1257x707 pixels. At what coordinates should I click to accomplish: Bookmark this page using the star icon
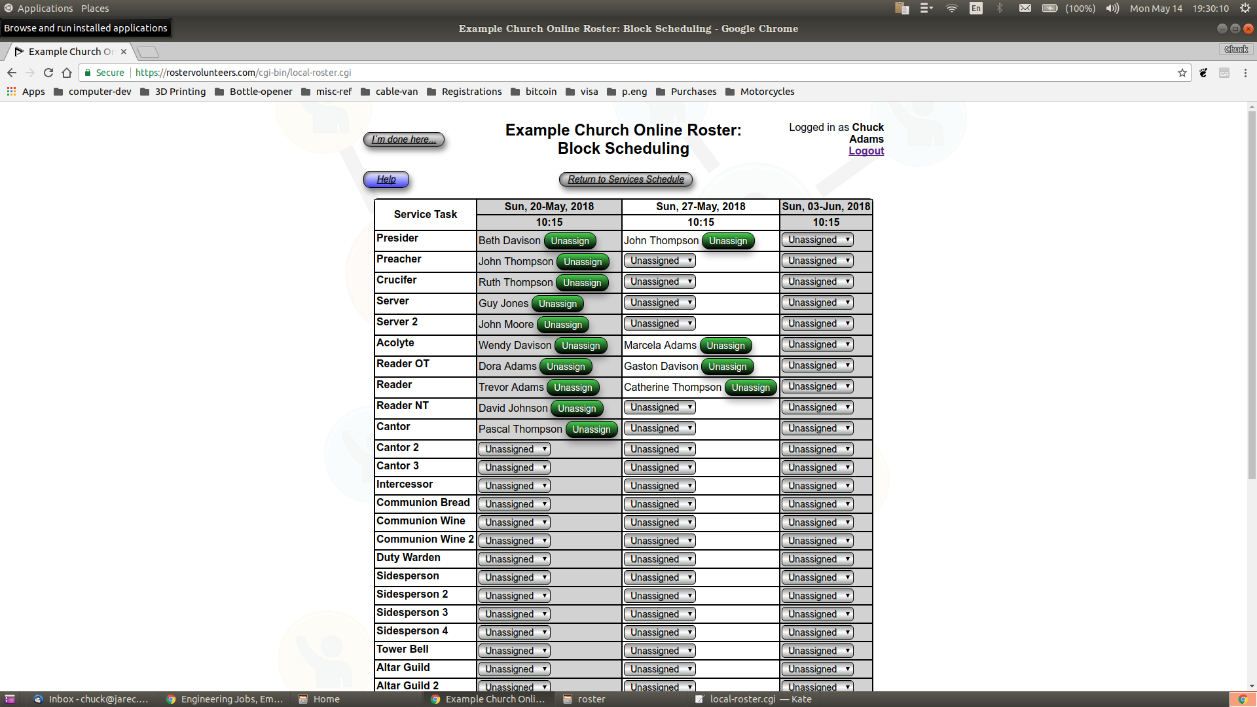click(1182, 73)
